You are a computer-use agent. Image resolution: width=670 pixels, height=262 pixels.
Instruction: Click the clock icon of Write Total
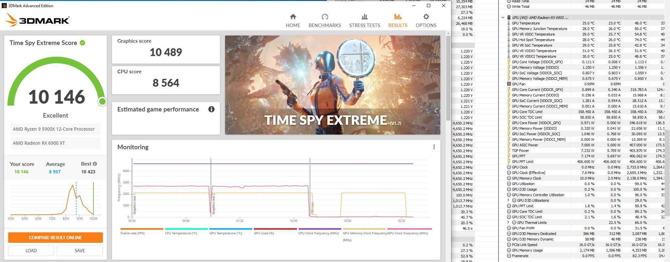pyautogui.click(x=509, y=7)
